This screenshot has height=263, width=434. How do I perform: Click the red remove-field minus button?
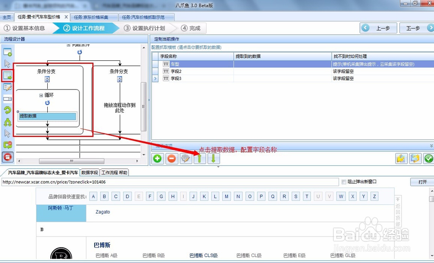click(x=171, y=159)
